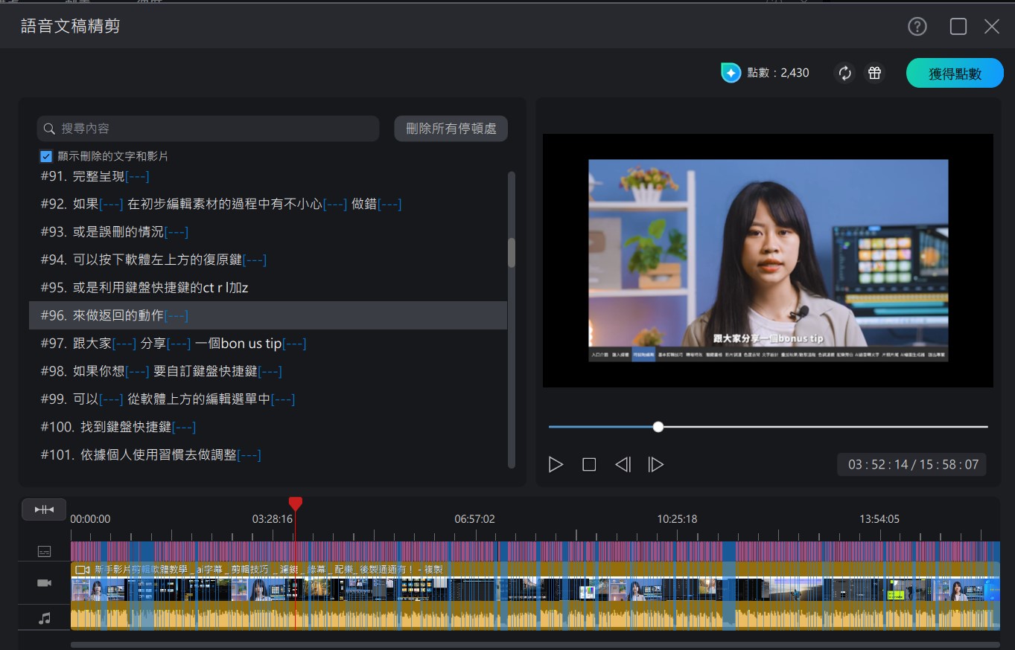Click the help question mark icon
1015x650 pixels.
pos(917,27)
